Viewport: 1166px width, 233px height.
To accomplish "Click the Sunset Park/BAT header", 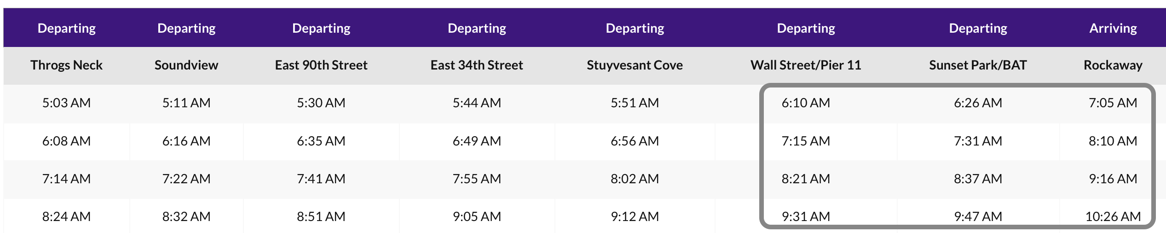I will [x=978, y=65].
